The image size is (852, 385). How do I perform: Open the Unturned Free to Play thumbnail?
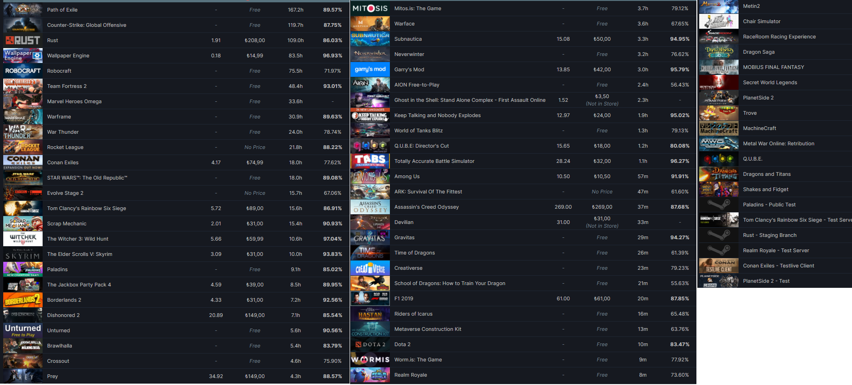[x=23, y=330]
